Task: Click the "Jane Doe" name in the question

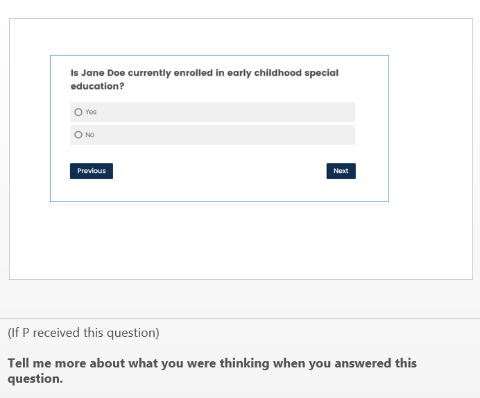Action: coord(103,73)
